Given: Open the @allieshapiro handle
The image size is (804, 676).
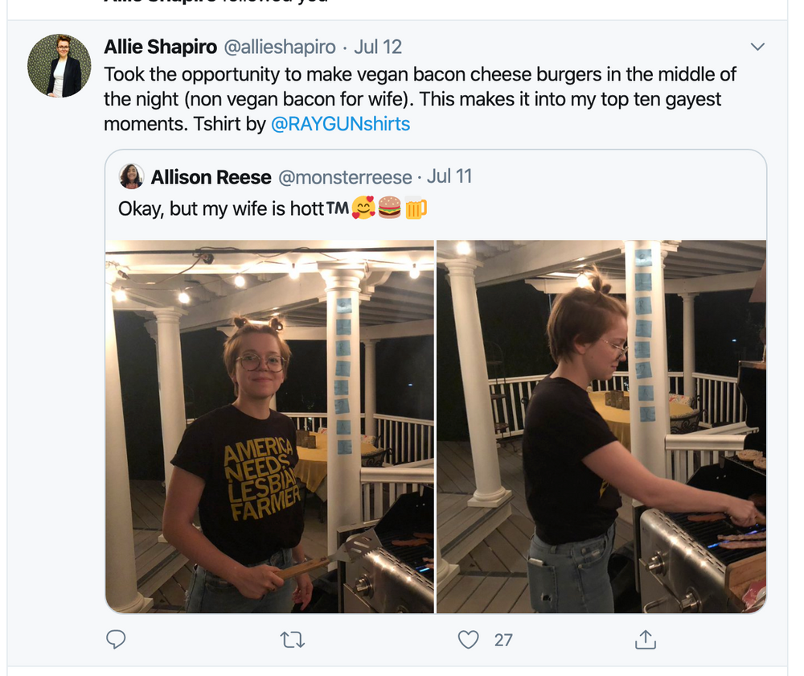Looking at the screenshot, I should (278, 47).
